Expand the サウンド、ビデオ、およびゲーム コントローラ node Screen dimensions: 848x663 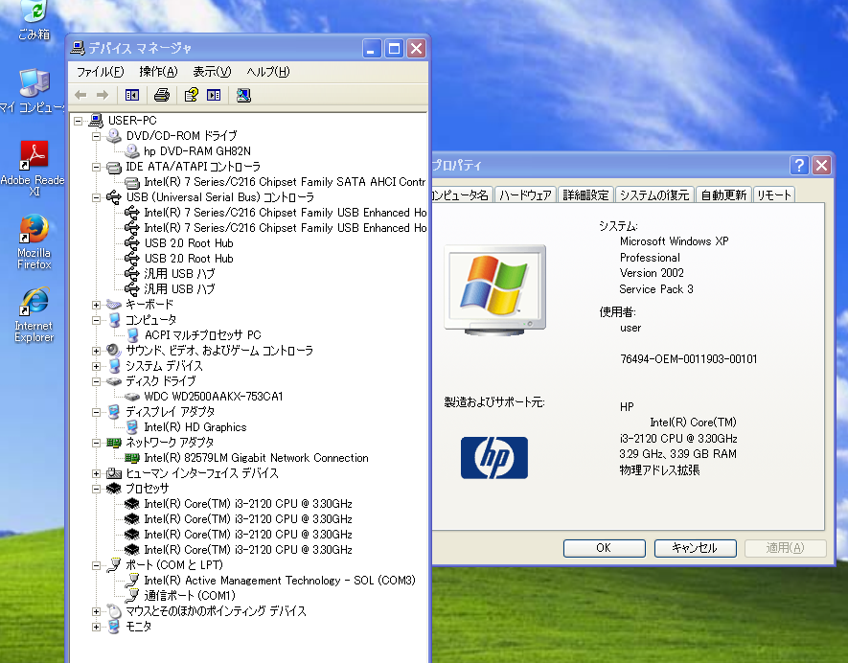tap(96, 351)
